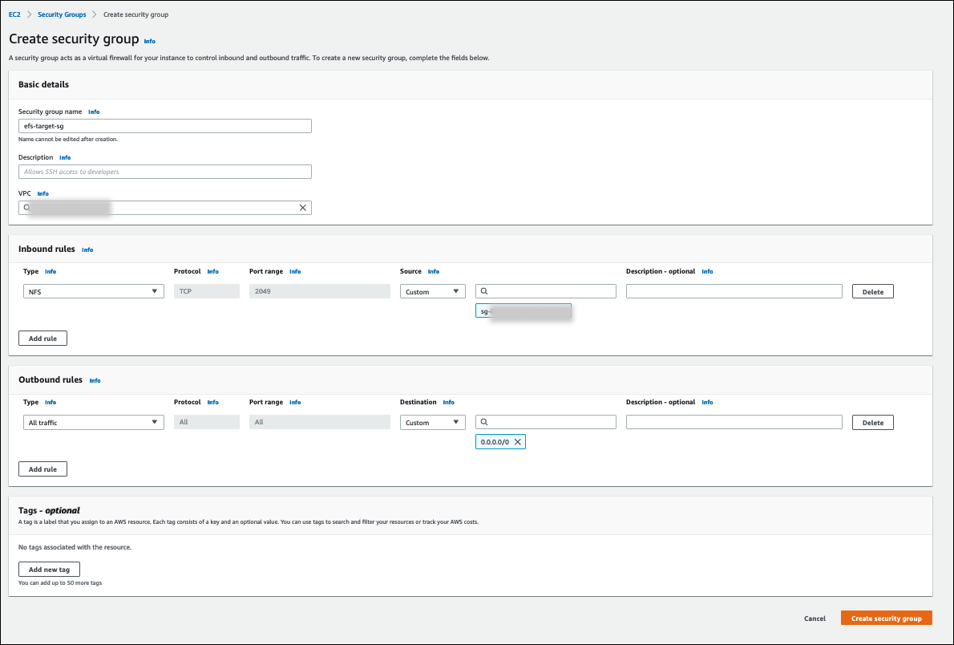This screenshot has height=645, width=954.
Task: Remove the 0.0.0.0/0 destination chip
Action: click(x=517, y=442)
